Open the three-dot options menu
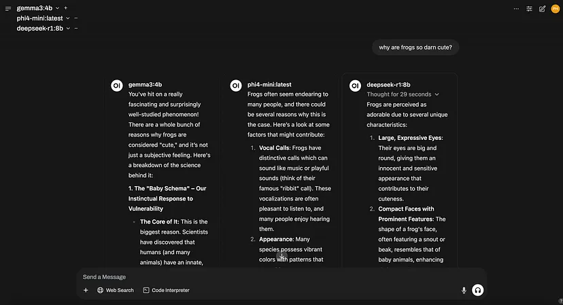The width and height of the screenshot is (563, 305). (x=516, y=9)
